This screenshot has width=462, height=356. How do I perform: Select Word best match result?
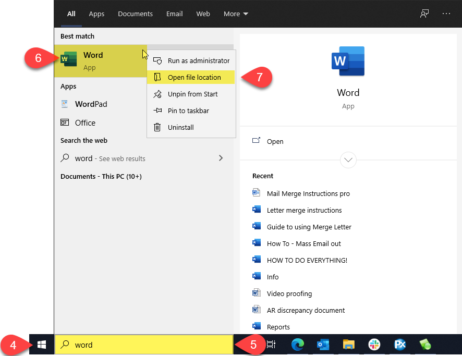pos(101,61)
